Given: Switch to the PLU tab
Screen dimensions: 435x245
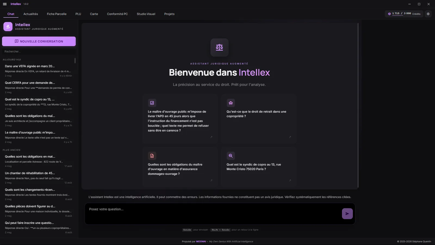Looking at the screenshot, I should [78, 14].
